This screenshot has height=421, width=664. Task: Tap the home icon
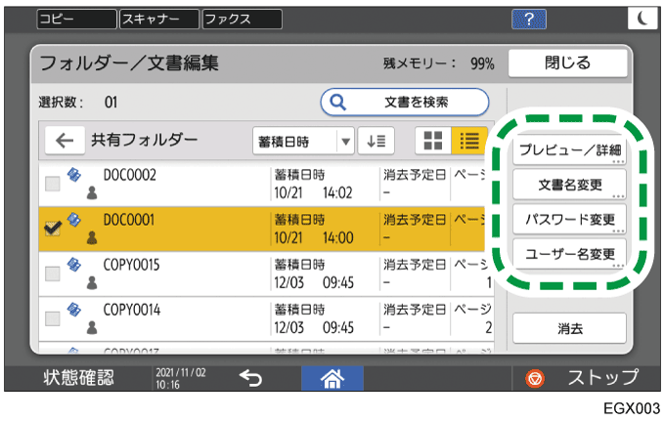point(332,378)
